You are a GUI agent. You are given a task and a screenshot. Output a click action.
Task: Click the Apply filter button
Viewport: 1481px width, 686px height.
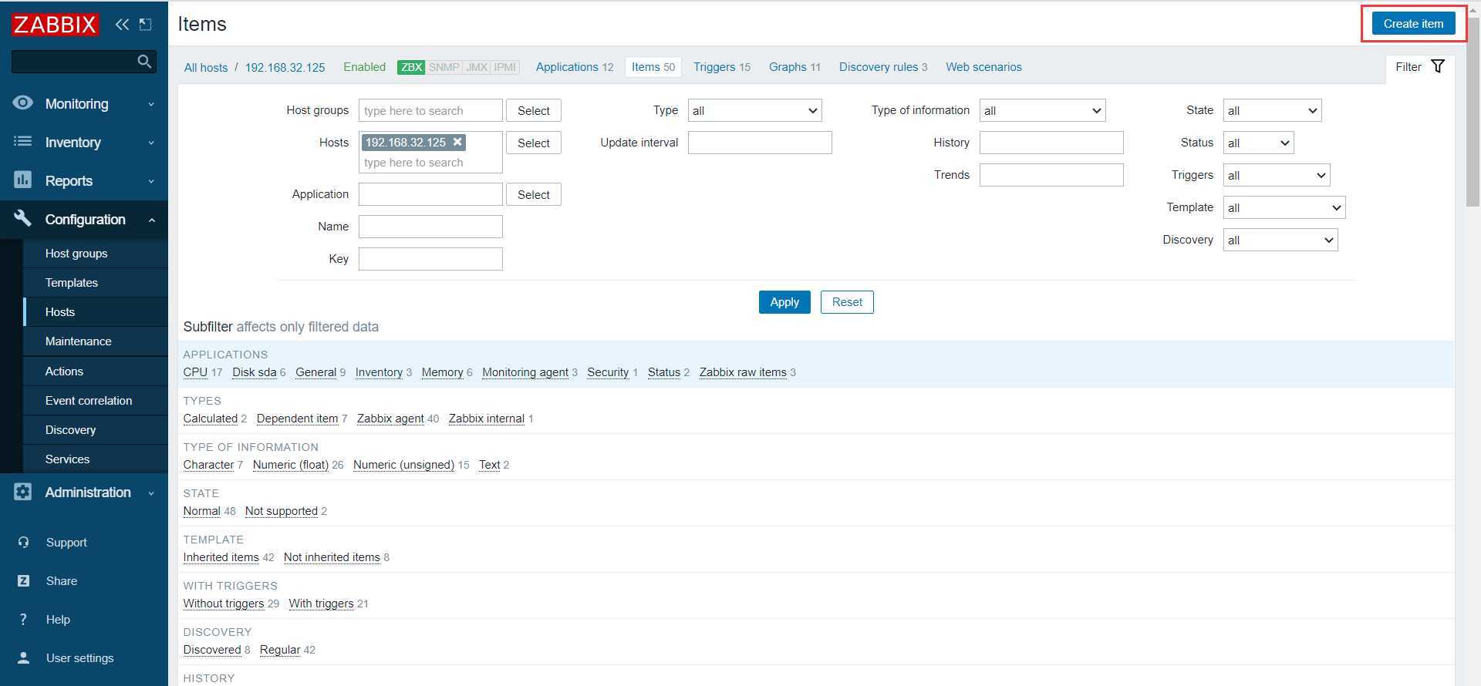click(x=784, y=302)
